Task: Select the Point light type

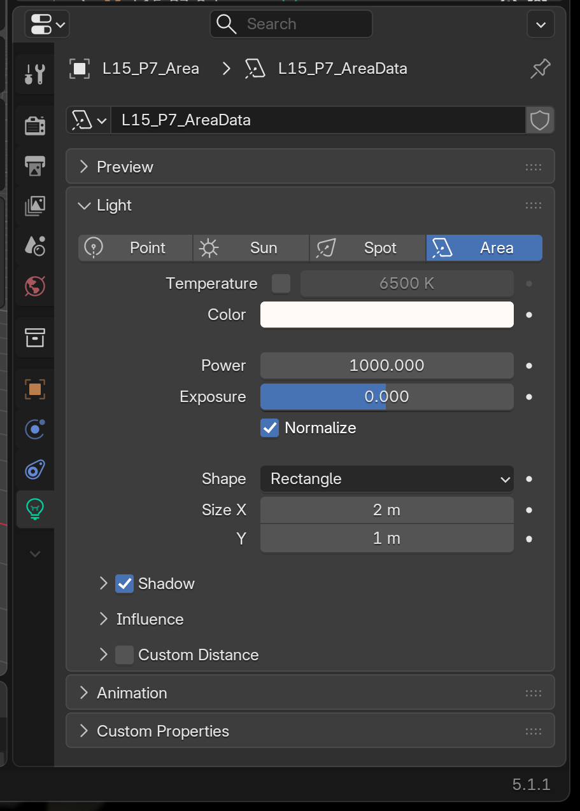Action: coord(135,248)
